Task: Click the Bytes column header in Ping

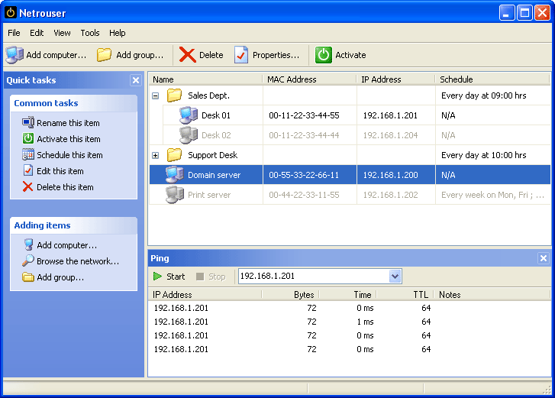Action: click(290, 295)
